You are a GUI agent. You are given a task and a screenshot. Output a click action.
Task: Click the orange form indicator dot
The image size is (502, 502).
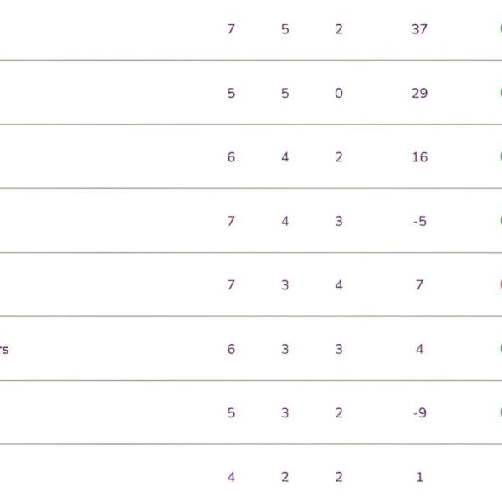pyautogui.click(x=499, y=284)
